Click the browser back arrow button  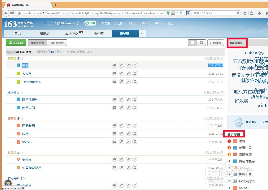[x=6, y=13]
